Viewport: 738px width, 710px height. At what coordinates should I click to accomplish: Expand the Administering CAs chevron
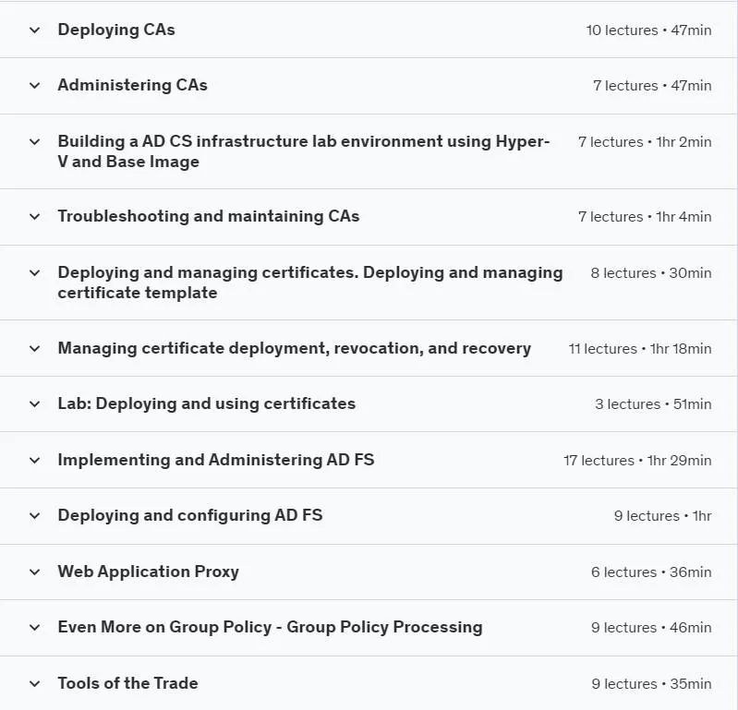click(x=34, y=86)
